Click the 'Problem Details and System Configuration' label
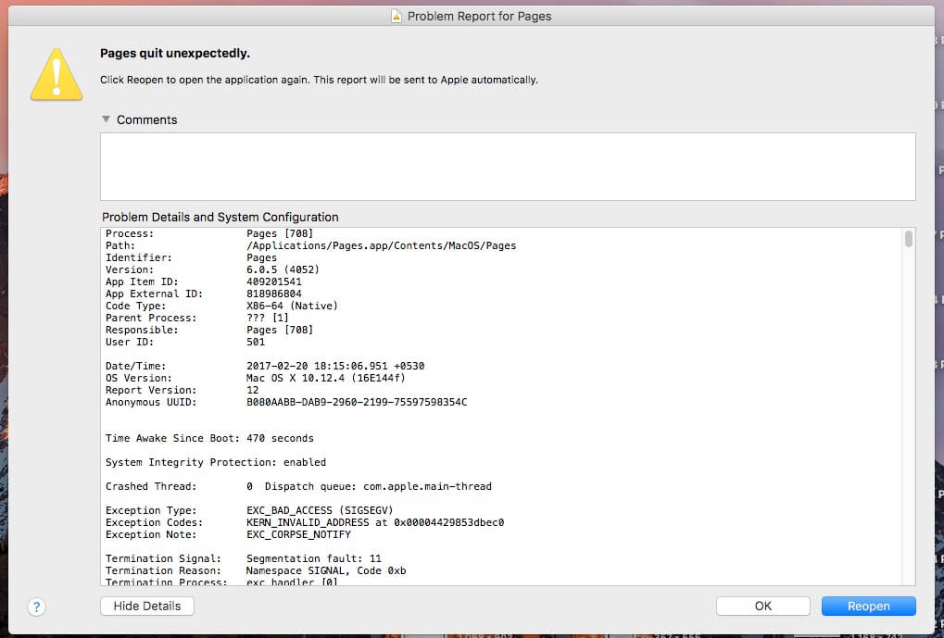The image size is (944, 638). (220, 218)
